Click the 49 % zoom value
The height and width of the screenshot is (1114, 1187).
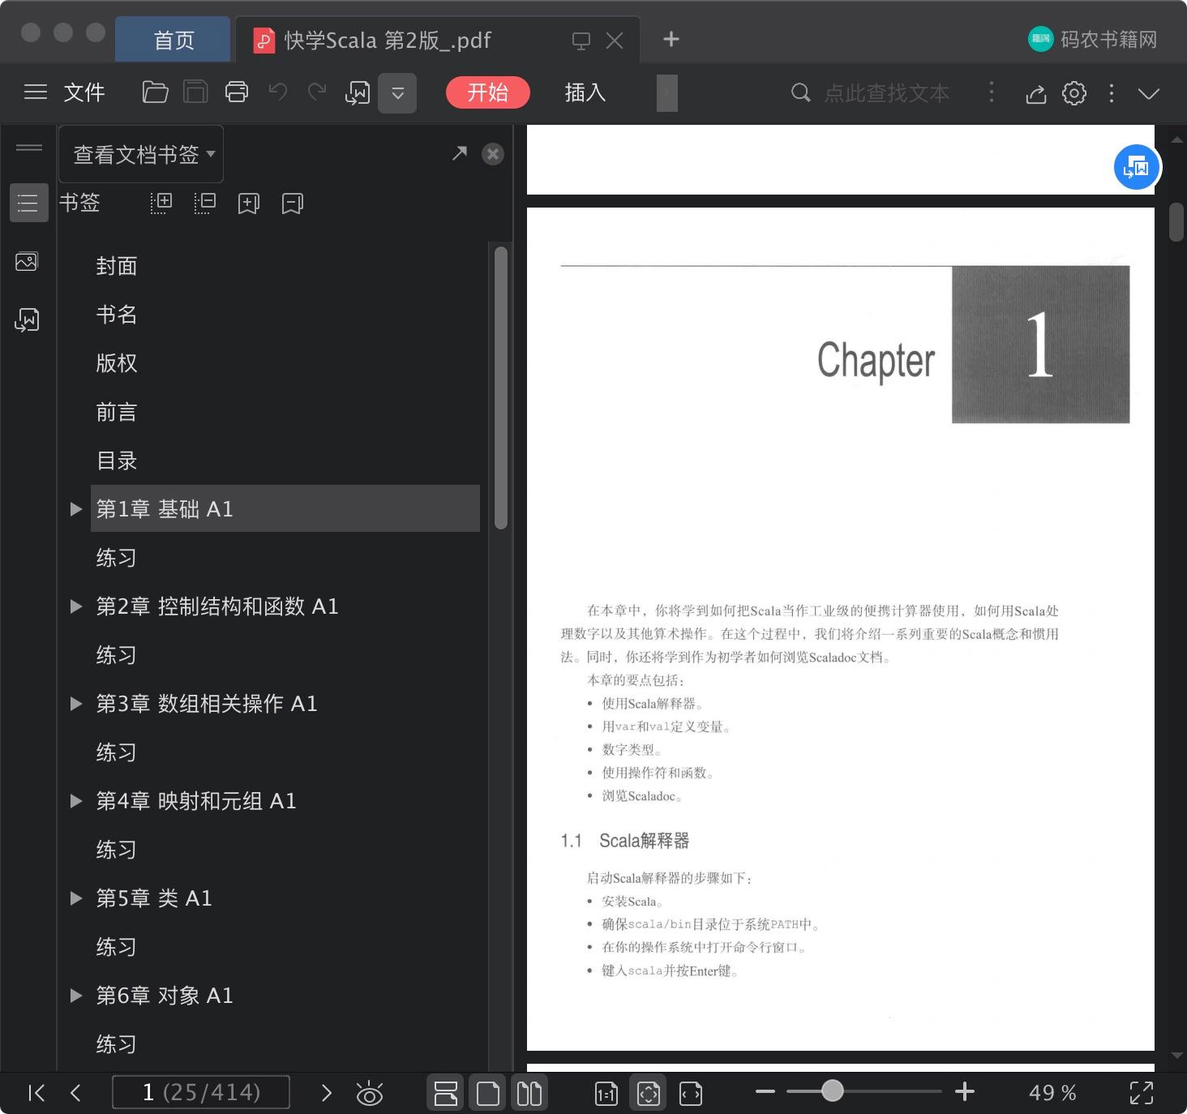pyautogui.click(x=1052, y=1093)
